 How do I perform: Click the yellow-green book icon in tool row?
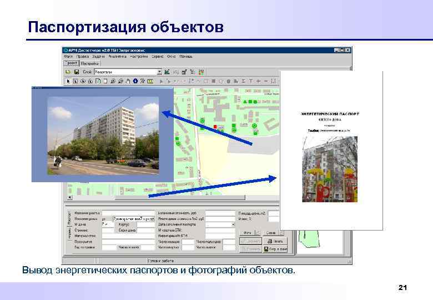click(x=150, y=81)
